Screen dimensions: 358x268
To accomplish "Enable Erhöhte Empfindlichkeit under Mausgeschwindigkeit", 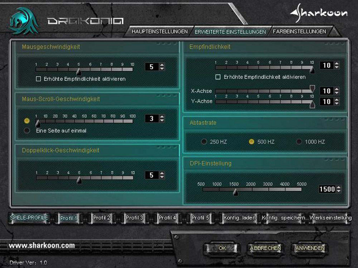I will [x=38, y=78].
